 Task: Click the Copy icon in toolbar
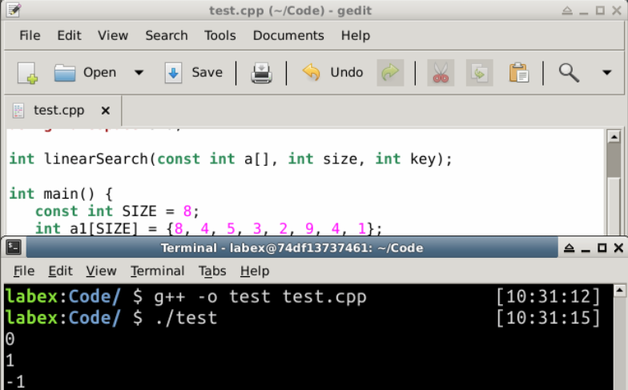tap(479, 73)
